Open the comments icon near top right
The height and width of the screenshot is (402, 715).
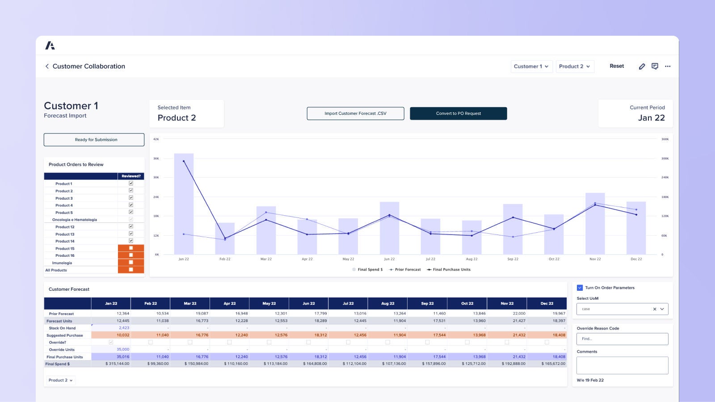655,66
